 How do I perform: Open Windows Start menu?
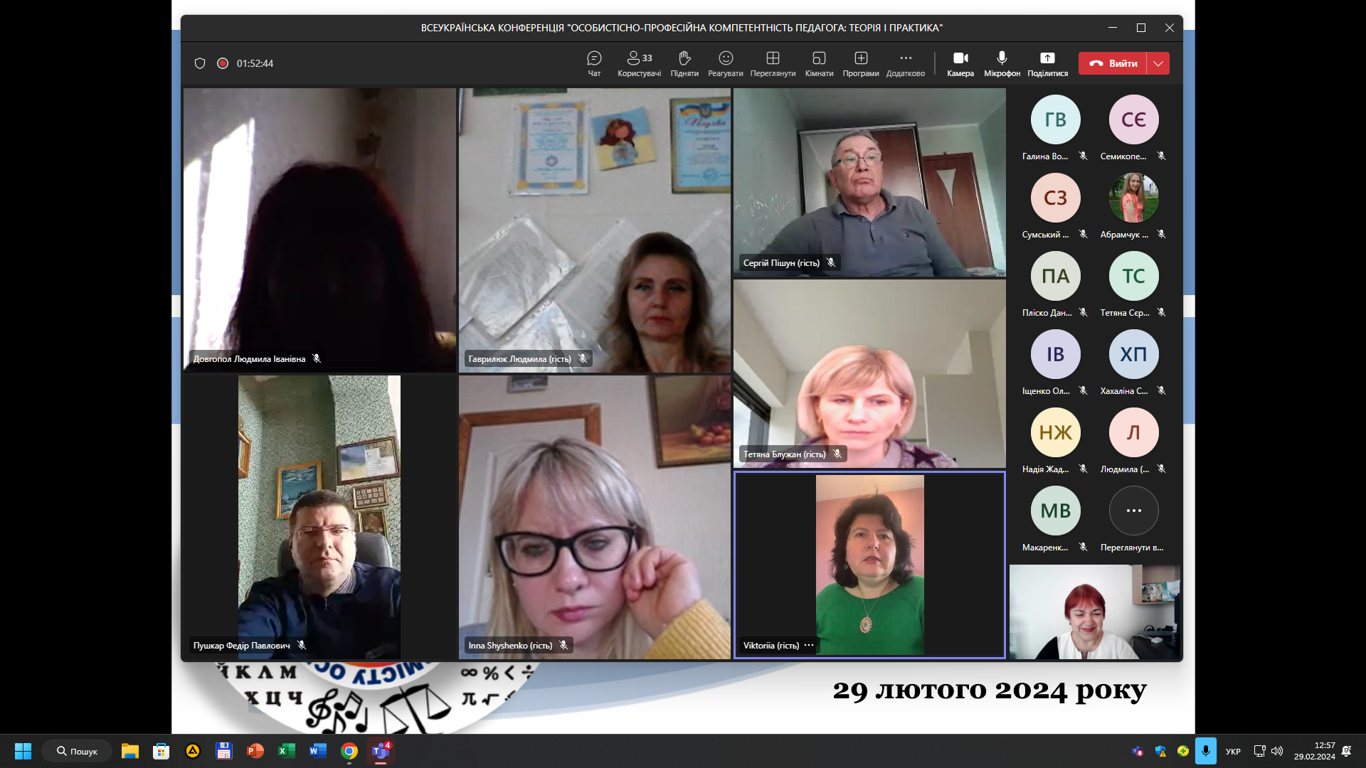(23, 751)
